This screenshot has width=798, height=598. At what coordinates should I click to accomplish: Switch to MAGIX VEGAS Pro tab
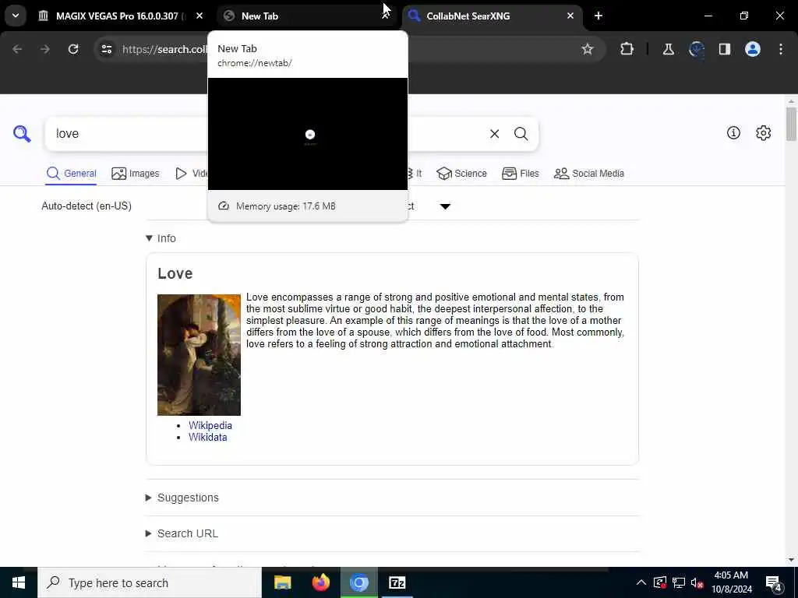[x=120, y=16]
